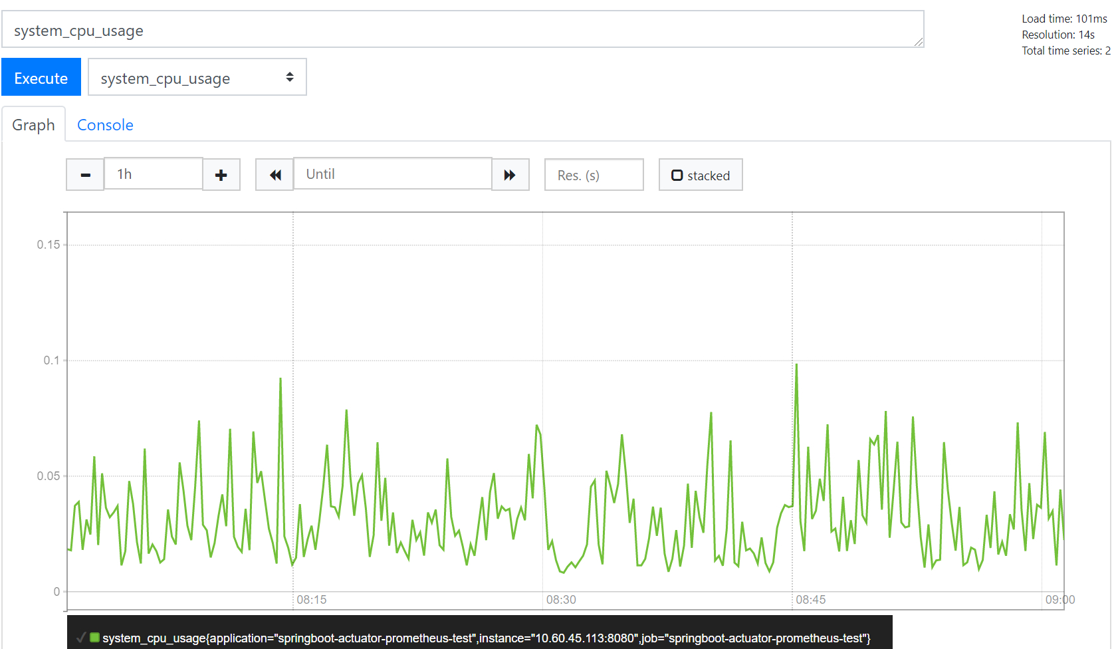This screenshot has width=1114, height=649.
Task: Click the 08:30 time axis label
Action: click(x=561, y=600)
